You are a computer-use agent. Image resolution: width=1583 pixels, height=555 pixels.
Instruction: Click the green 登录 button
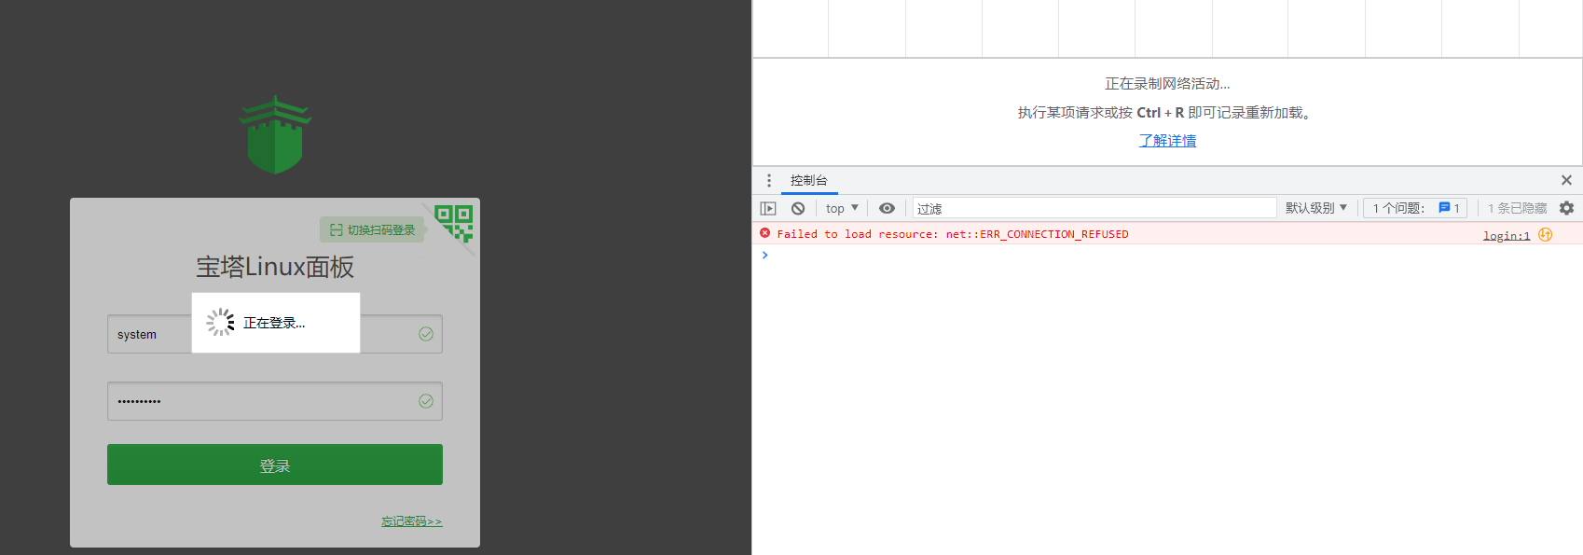pyautogui.click(x=275, y=465)
